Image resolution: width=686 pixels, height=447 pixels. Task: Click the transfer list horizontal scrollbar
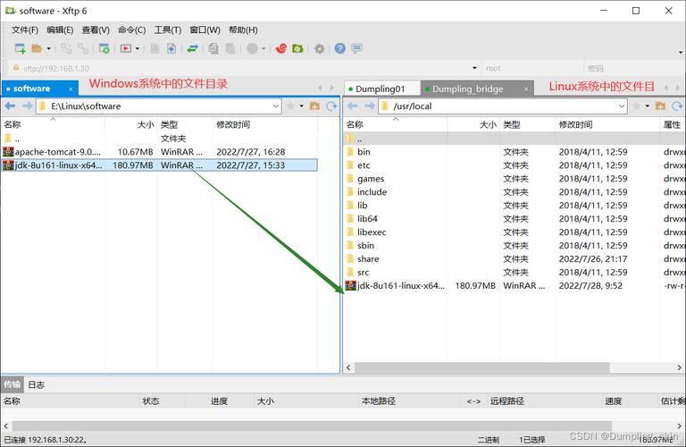(x=312, y=426)
